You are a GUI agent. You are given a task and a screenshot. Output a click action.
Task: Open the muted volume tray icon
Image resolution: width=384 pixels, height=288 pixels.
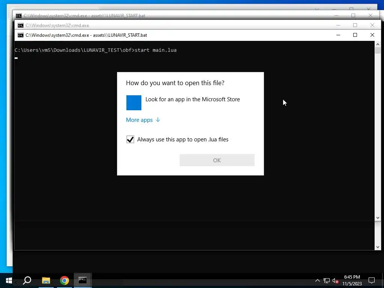[336, 280]
